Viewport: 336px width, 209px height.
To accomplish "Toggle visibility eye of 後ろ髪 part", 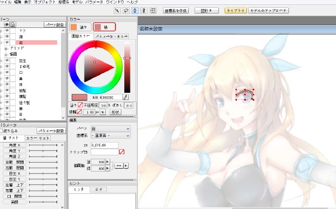I will click(7, 102).
